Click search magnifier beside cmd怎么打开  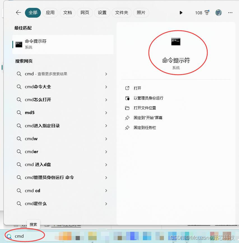19,100
